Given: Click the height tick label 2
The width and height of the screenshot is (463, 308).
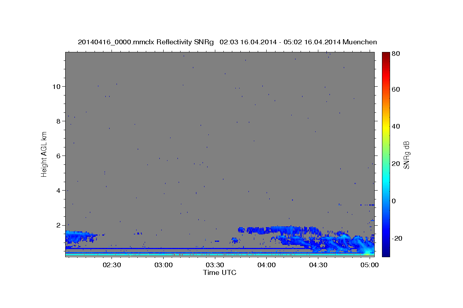Looking at the screenshot, I should click(x=59, y=225).
